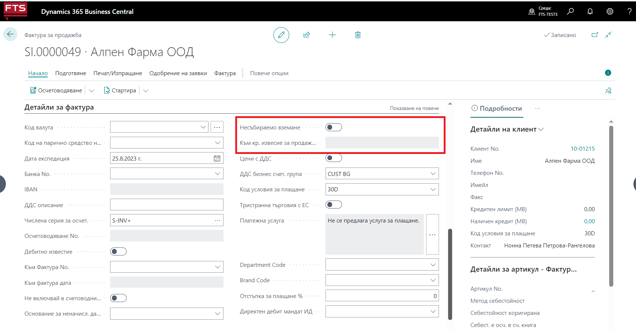
Task: Select the Начало tab
Action: pyautogui.click(x=38, y=73)
